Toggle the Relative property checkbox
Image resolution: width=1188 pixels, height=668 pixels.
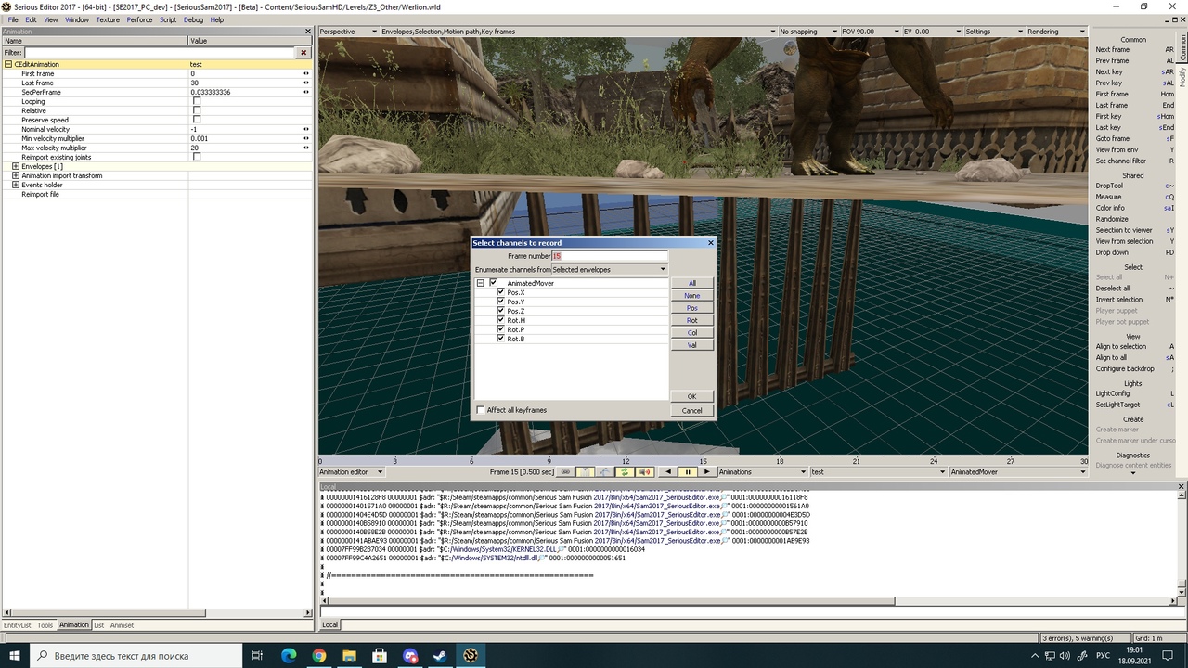(196, 111)
